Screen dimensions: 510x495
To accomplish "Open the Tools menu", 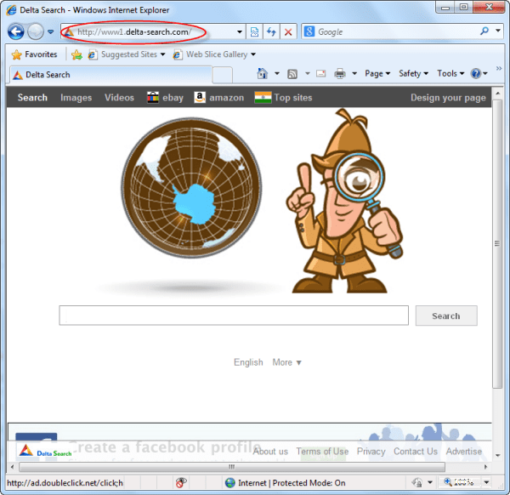I will (450, 73).
